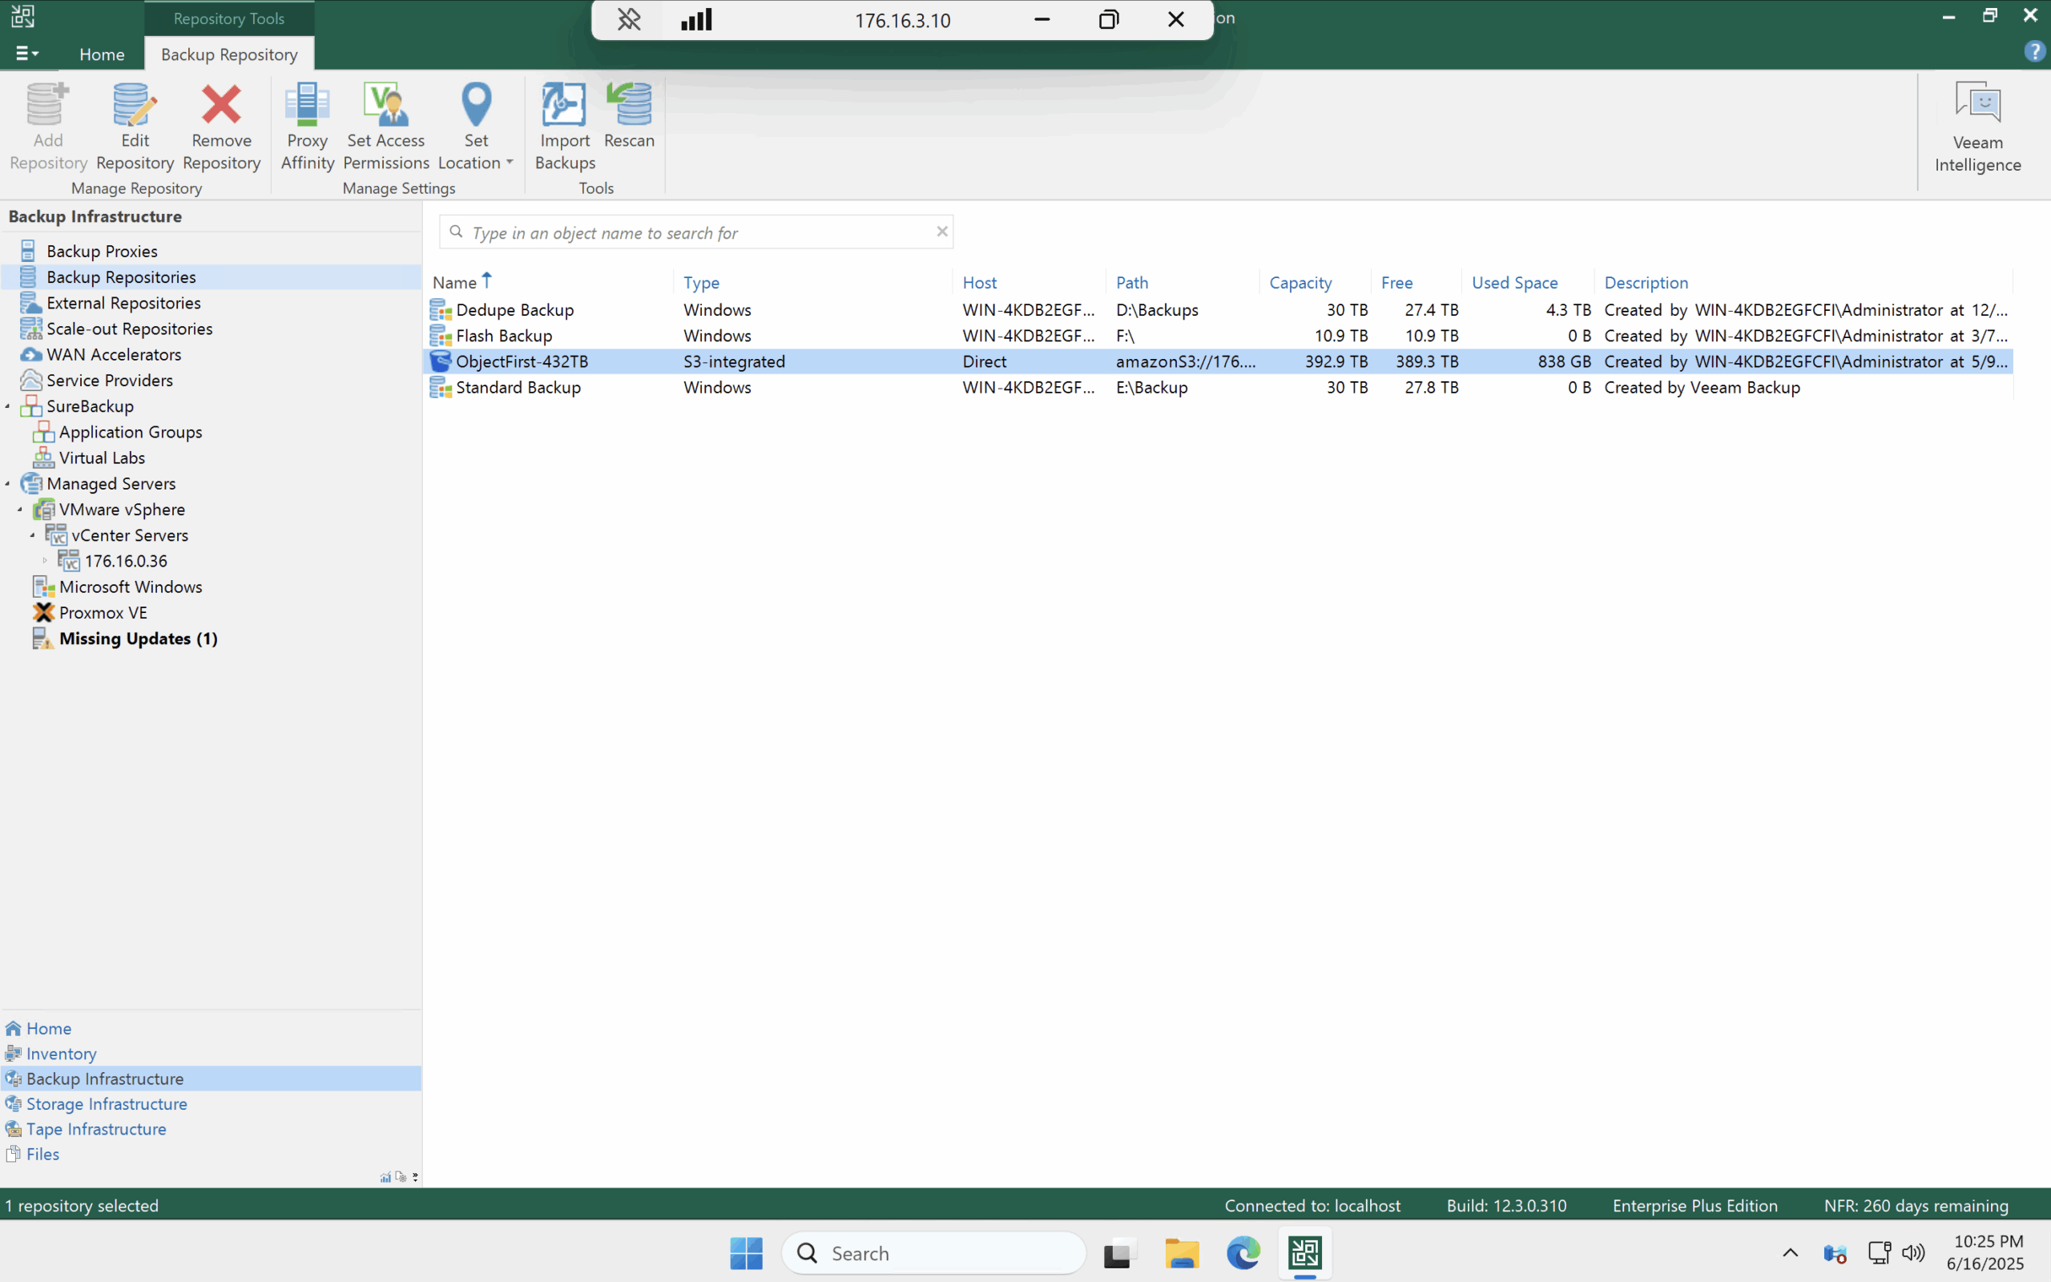Open Virtual Labs under SureBackup
2051x1282 pixels.
pyautogui.click(x=102, y=457)
